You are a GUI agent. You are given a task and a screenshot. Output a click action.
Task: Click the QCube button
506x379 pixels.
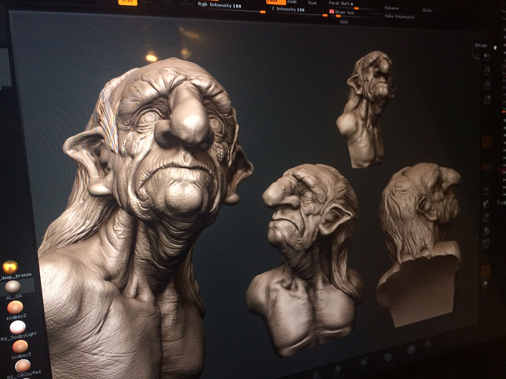coord(427,10)
